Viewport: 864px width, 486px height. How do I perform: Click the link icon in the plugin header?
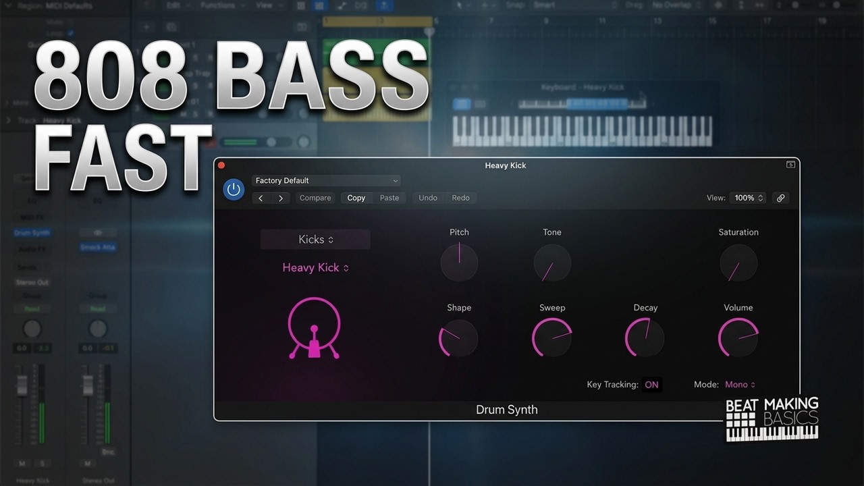(780, 198)
